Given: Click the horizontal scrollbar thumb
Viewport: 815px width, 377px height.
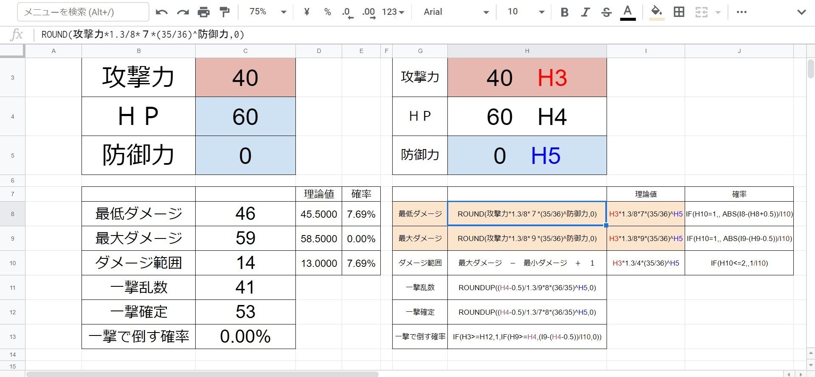Looking at the screenshot, I should [202, 374].
